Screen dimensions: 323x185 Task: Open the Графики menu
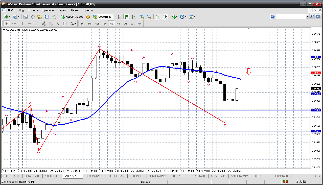click(x=48, y=10)
